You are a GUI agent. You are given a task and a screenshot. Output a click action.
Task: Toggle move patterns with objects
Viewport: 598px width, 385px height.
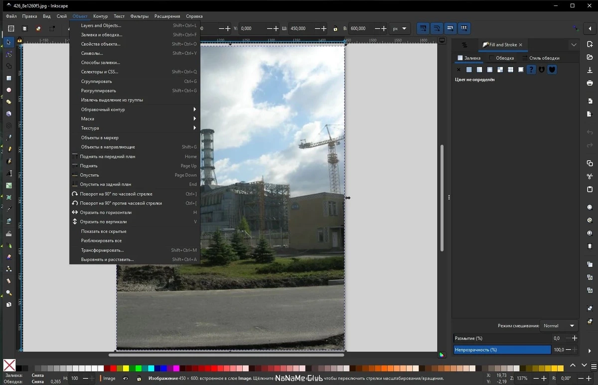(464, 28)
